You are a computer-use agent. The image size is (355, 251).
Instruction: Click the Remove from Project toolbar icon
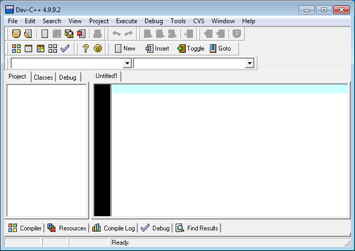point(220,34)
